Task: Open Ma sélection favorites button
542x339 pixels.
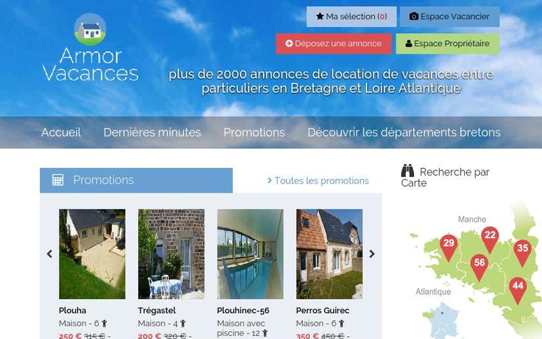Action: coord(351,16)
